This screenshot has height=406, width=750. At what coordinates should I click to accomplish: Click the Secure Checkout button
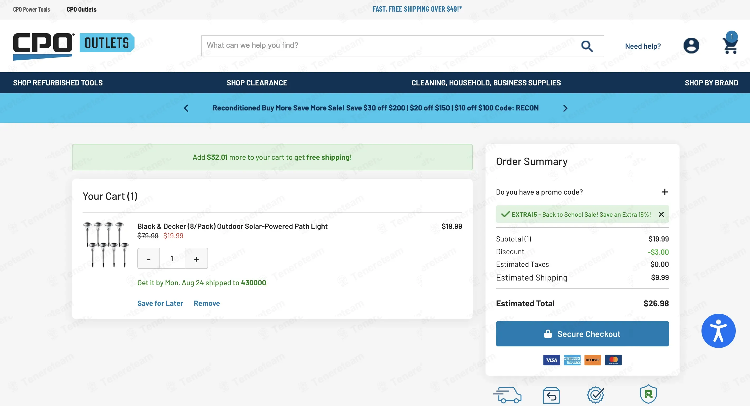[x=582, y=333]
